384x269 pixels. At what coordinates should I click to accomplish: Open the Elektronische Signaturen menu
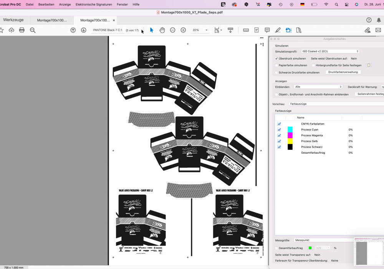tap(94, 4)
